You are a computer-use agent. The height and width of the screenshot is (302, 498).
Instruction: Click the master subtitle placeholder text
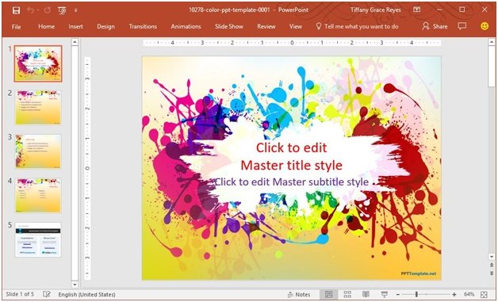(x=292, y=182)
